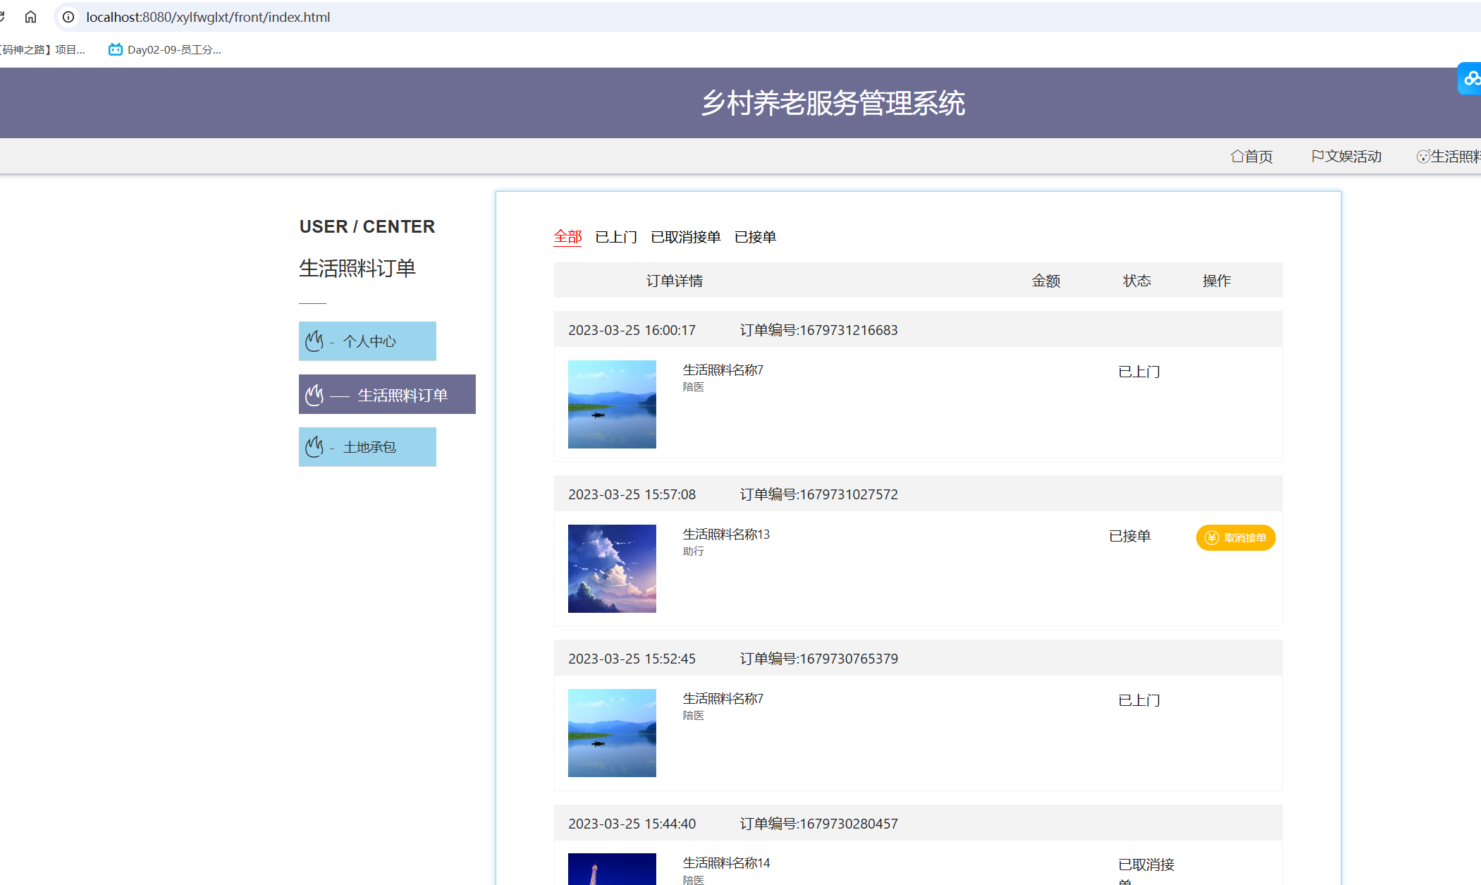1481x885 pixels.
Task: Click 已上门 status of order 1679730765379
Action: pos(1139,700)
